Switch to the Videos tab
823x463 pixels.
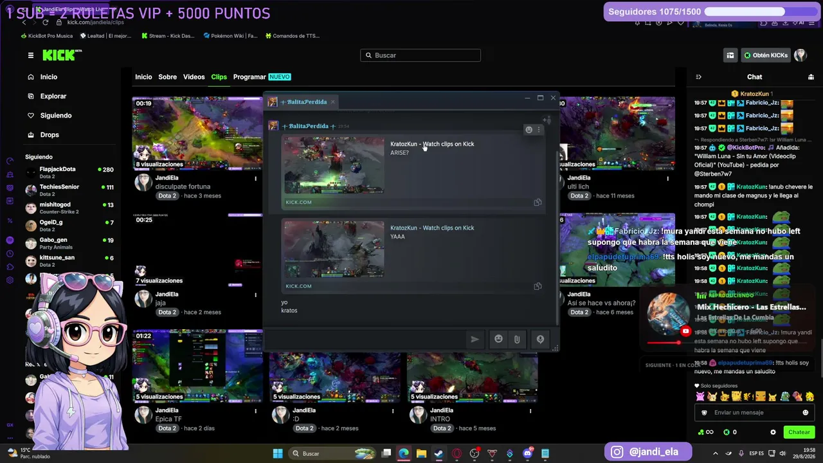coord(194,77)
